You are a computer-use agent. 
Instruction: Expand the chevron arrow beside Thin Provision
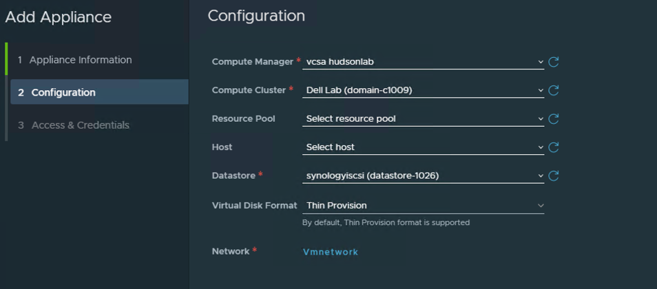[x=541, y=206]
